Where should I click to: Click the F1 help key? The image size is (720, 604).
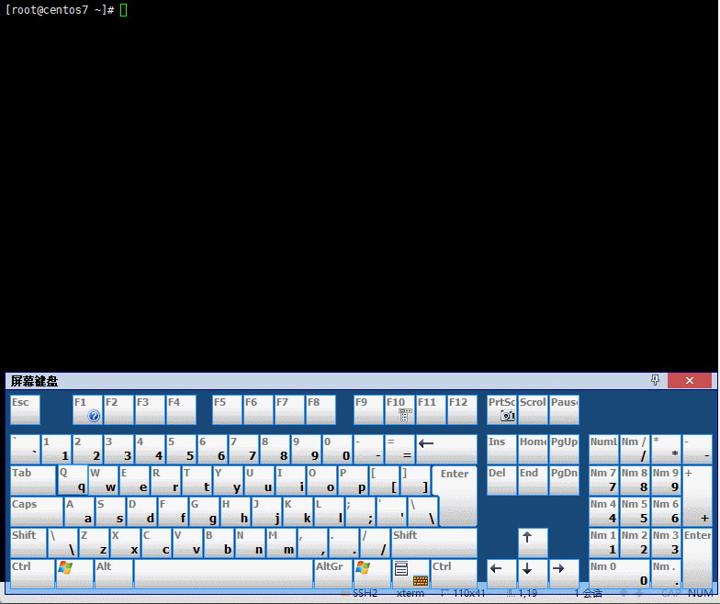(x=87, y=409)
